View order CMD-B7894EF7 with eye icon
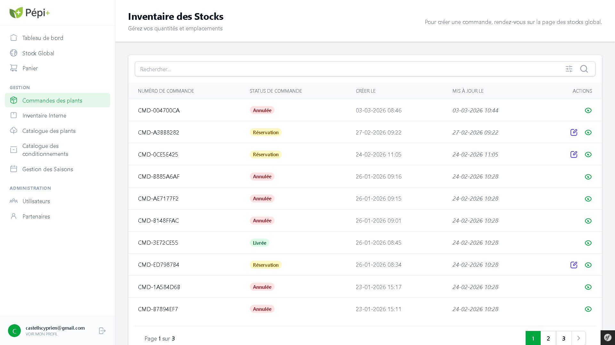The image size is (615, 345). point(588,309)
